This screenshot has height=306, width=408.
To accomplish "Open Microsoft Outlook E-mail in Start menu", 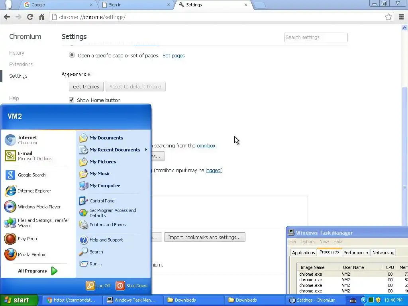I will pyautogui.click(x=38, y=156).
